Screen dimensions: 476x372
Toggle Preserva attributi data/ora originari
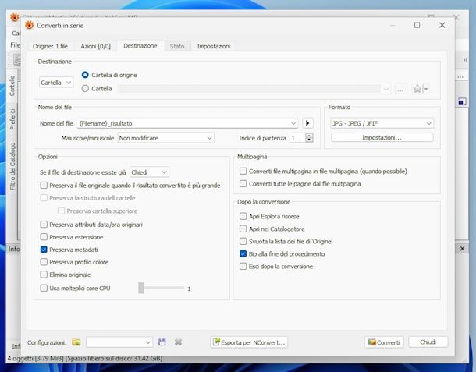click(x=44, y=225)
